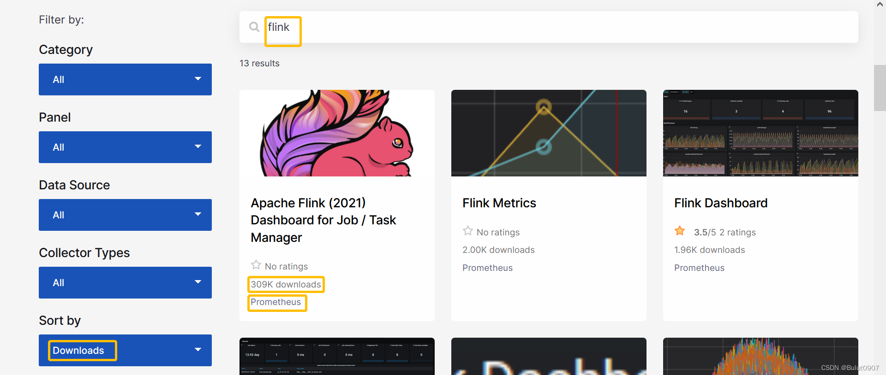The width and height of the screenshot is (886, 375).
Task: Open the Sort by Downloads dropdown
Action: pos(125,350)
